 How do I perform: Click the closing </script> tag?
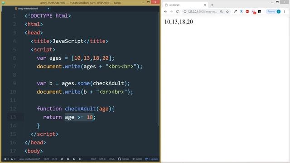44,134
